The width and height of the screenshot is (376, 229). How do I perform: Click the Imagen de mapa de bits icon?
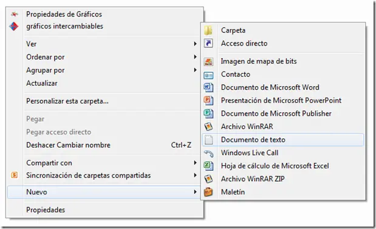208,61
